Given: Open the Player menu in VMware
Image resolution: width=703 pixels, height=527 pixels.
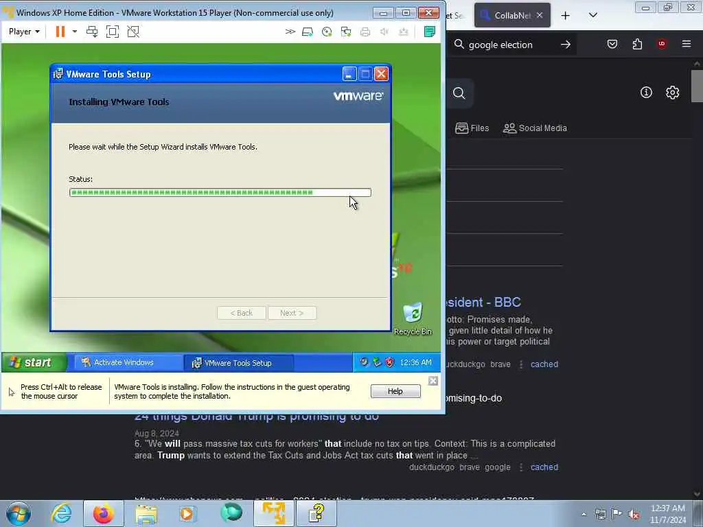Looking at the screenshot, I should (x=24, y=32).
